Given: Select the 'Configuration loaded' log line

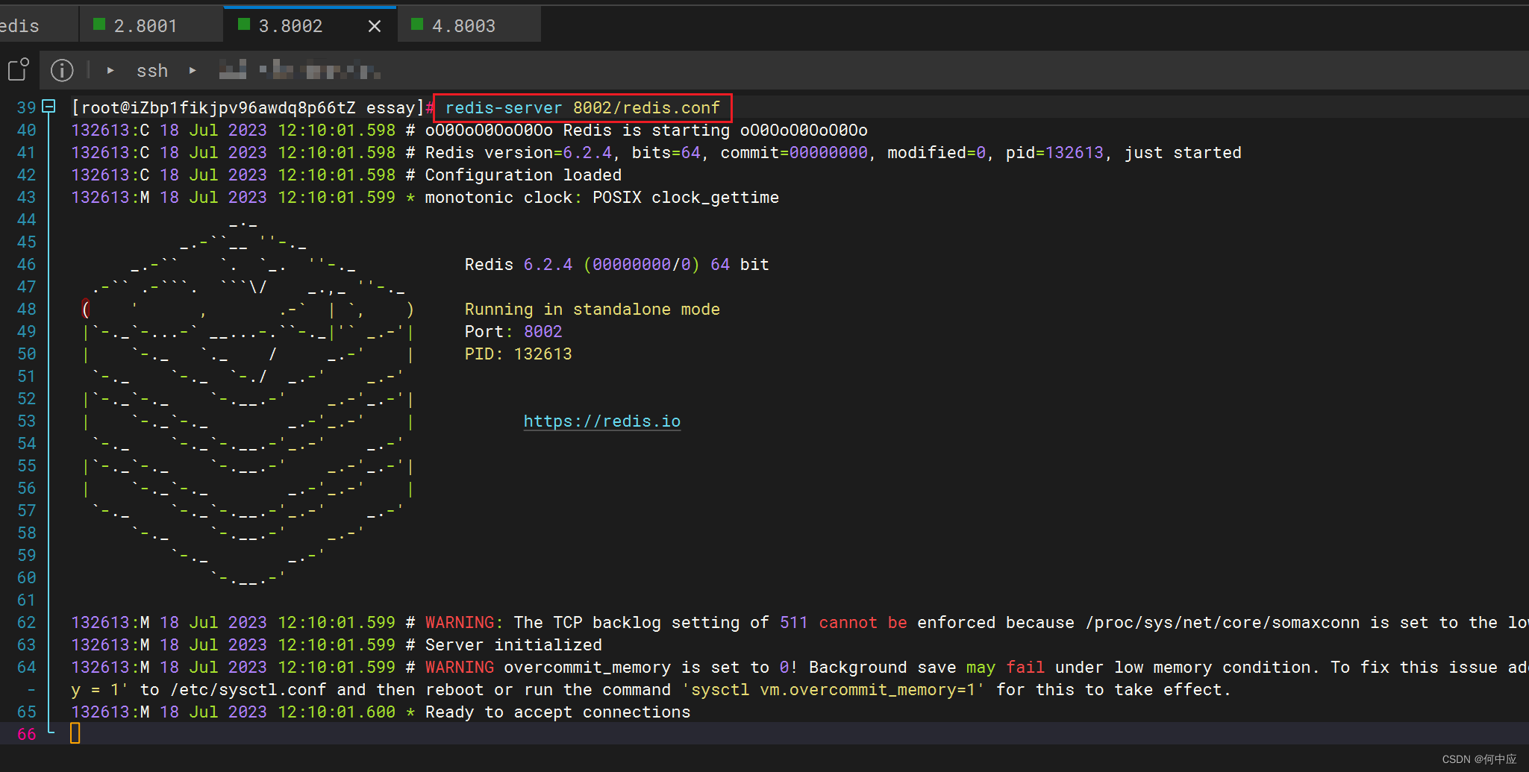Looking at the screenshot, I should [346, 175].
